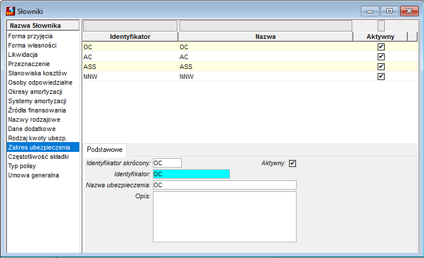Toggle the Aktywny checkbox in Podstawowe form
Screen dimensions: 424x258
(293, 163)
